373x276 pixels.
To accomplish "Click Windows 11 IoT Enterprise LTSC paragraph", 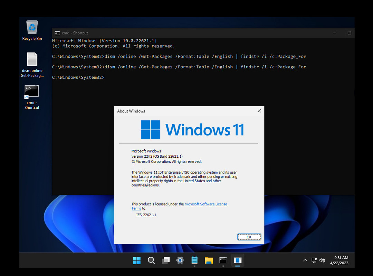I will (x=184, y=179).
